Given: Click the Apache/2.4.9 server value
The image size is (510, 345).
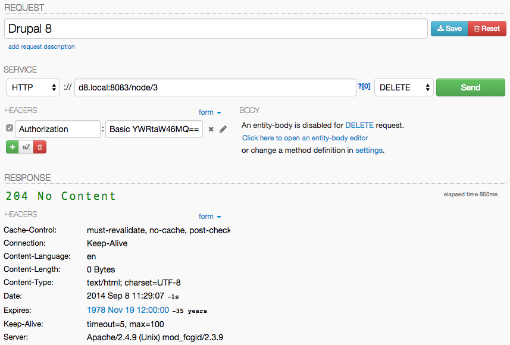Looking at the screenshot, I should point(155,337).
